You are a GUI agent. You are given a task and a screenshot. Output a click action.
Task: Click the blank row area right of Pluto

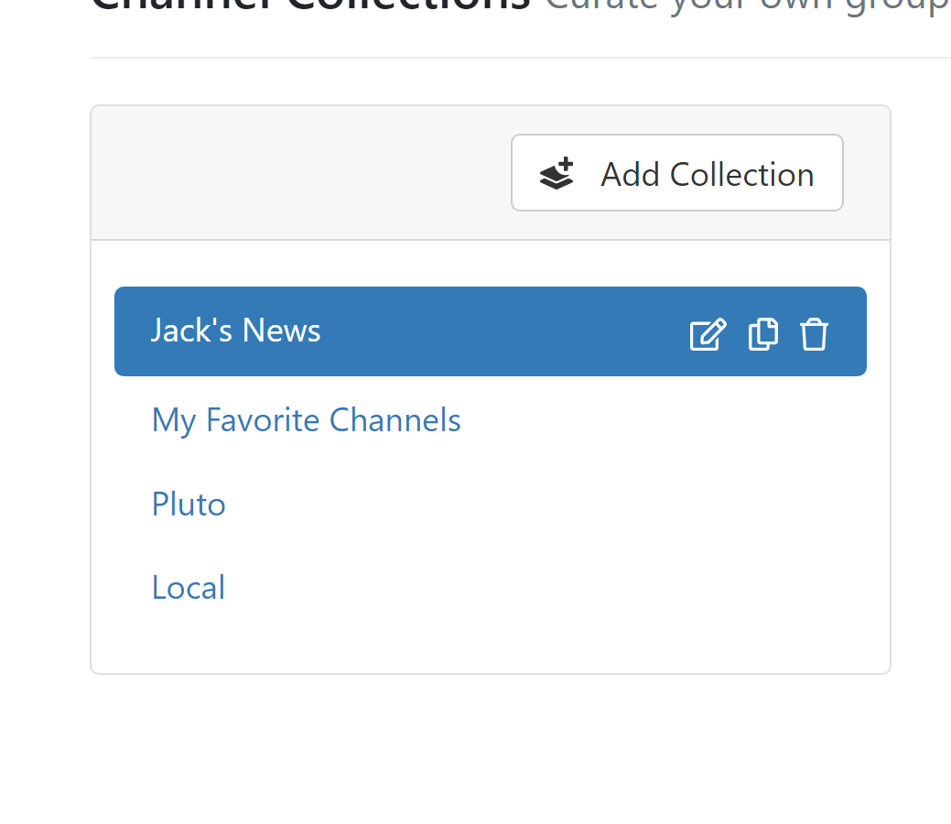pos(549,504)
